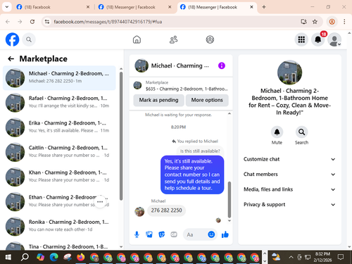Expand the Privacy & support section
The height and width of the screenshot is (264, 352).
click(289, 204)
